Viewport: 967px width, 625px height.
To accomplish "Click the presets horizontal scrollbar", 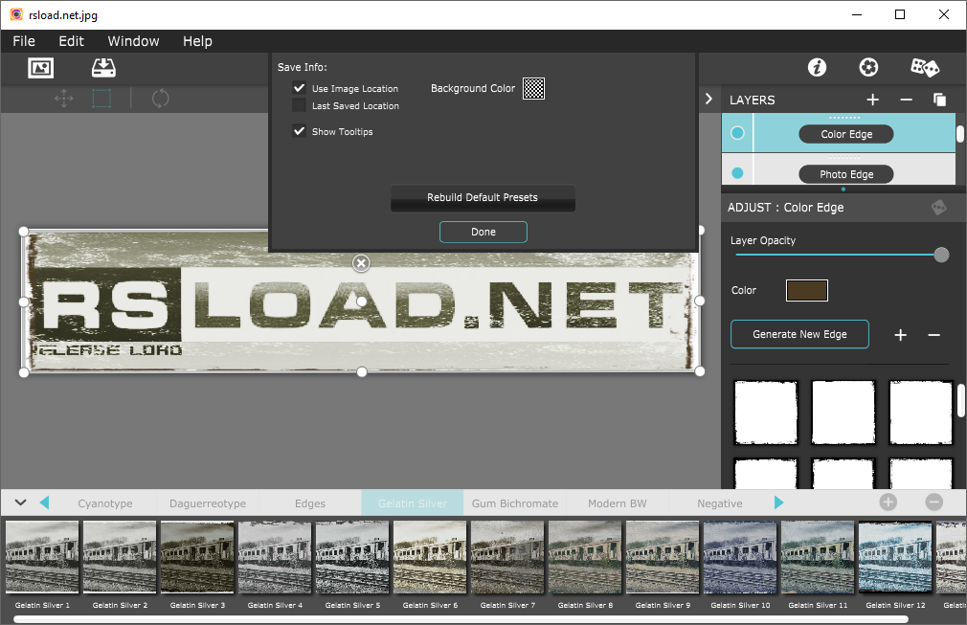I will (461, 619).
